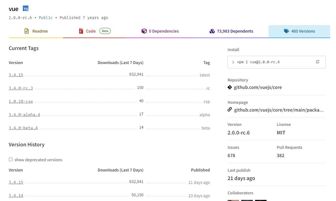Click the install command box
Image resolution: width=336 pixels, height=201 pixels.
click(x=277, y=62)
